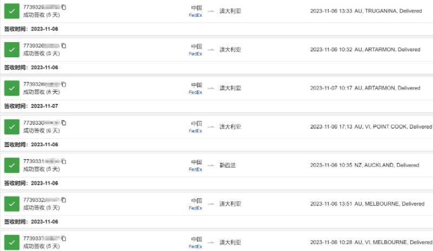Copy tracking number of AUCKLAND shipment
This screenshot has height=251, width=433.
[x=64, y=161]
